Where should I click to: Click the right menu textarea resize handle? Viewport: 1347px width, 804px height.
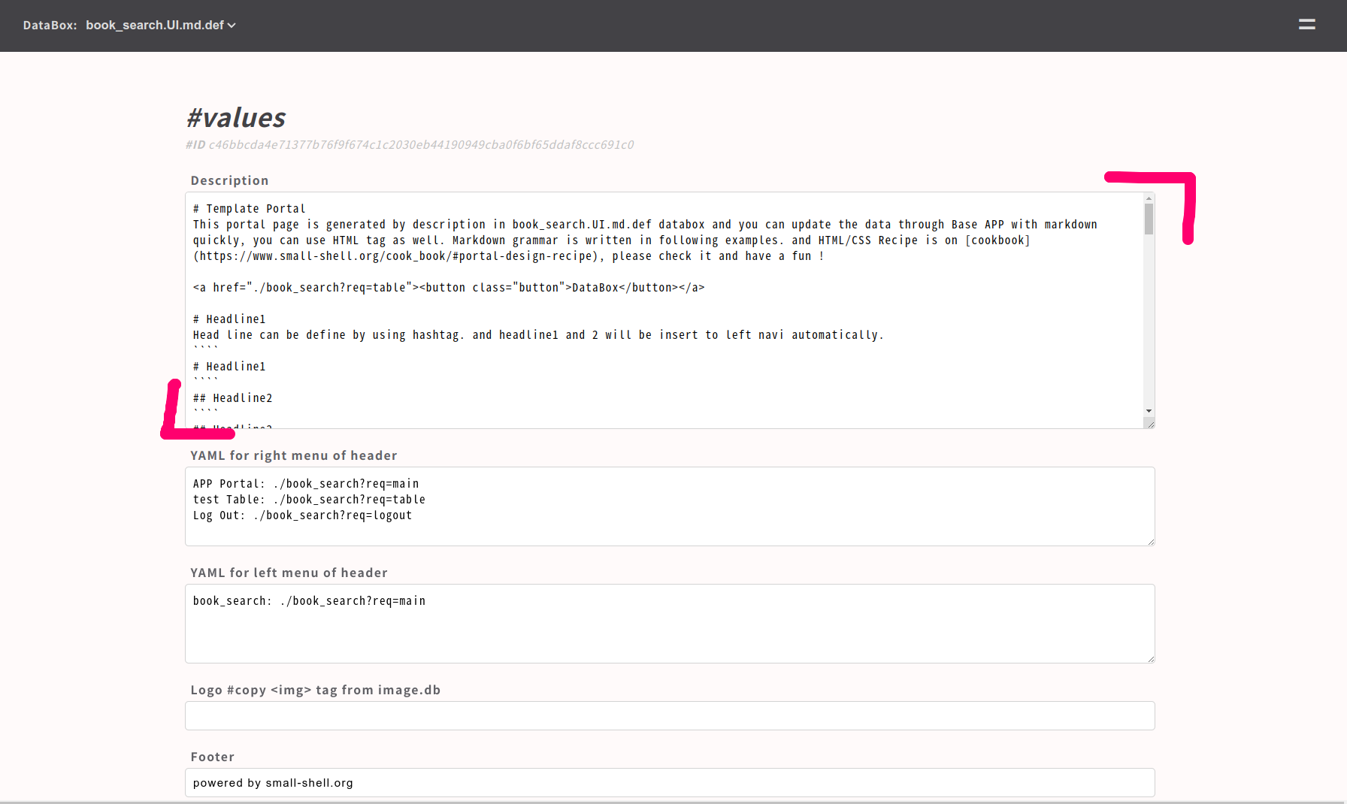[x=1150, y=541]
